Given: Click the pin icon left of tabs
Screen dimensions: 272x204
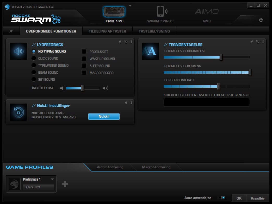Looking at the screenshot, I should (11, 31).
